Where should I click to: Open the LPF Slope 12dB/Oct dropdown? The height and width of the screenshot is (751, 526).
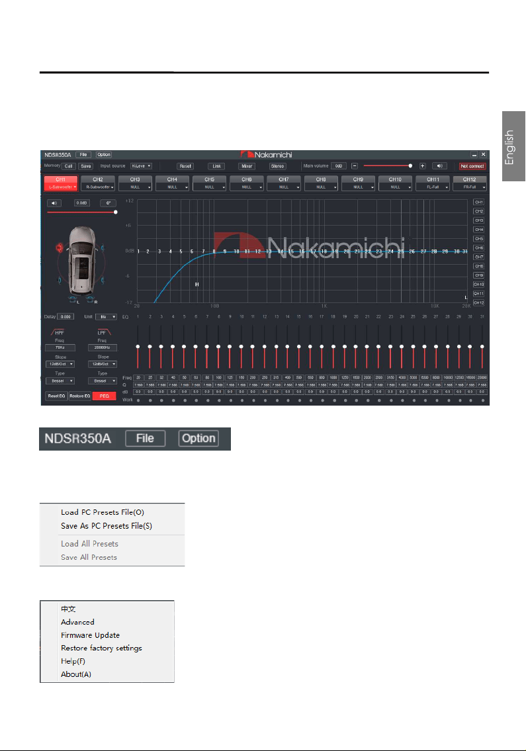click(x=103, y=365)
